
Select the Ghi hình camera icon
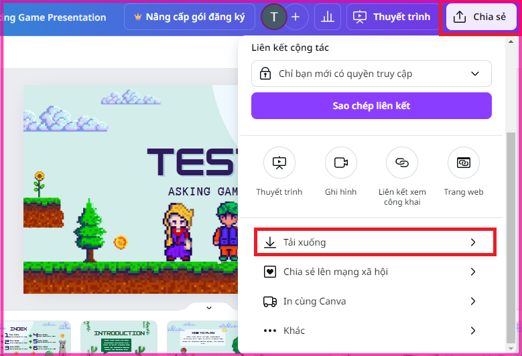pyautogui.click(x=341, y=163)
